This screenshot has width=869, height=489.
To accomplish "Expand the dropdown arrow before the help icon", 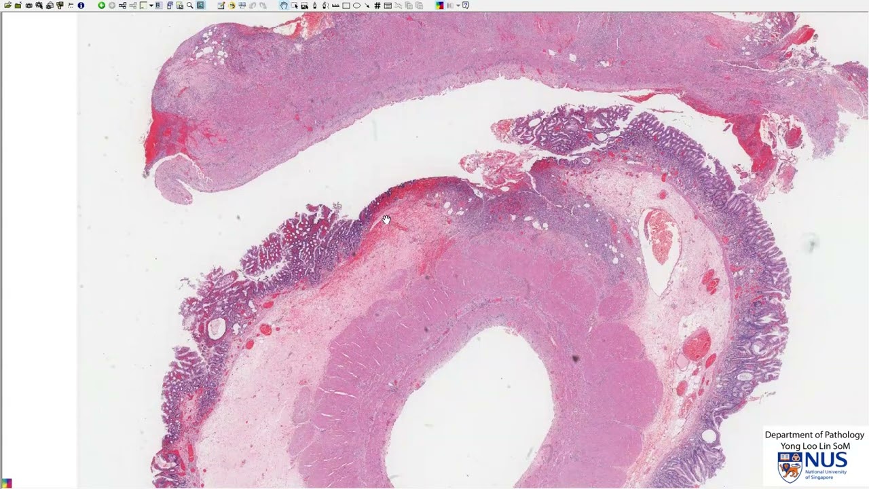I will click(x=458, y=5).
